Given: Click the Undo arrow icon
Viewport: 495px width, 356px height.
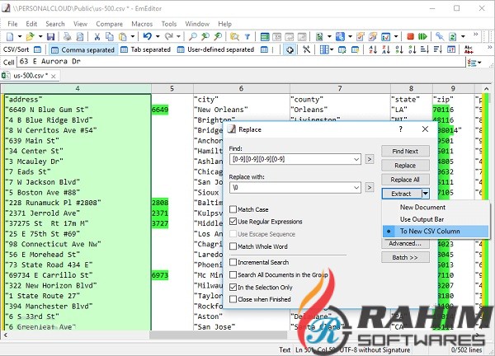Looking at the screenshot, I should 147,36.
